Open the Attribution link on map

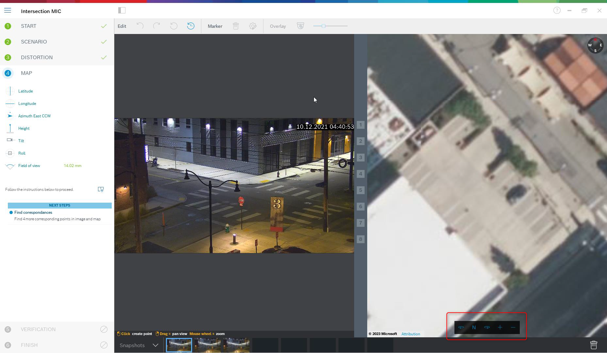tap(411, 334)
